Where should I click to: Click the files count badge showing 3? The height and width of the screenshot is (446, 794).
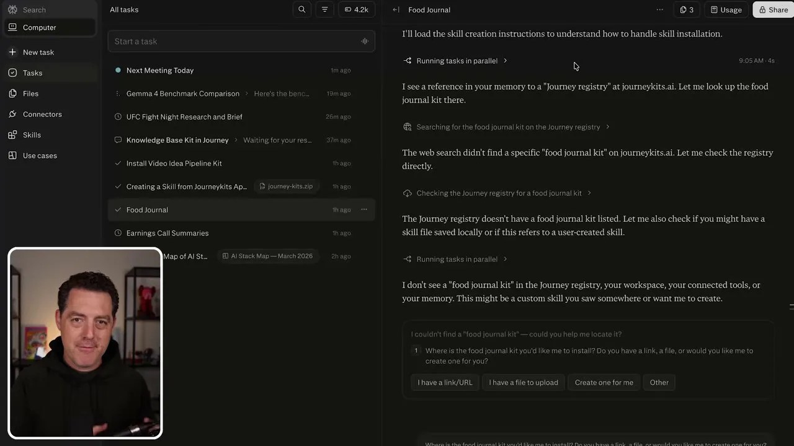(x=687, y=9)
